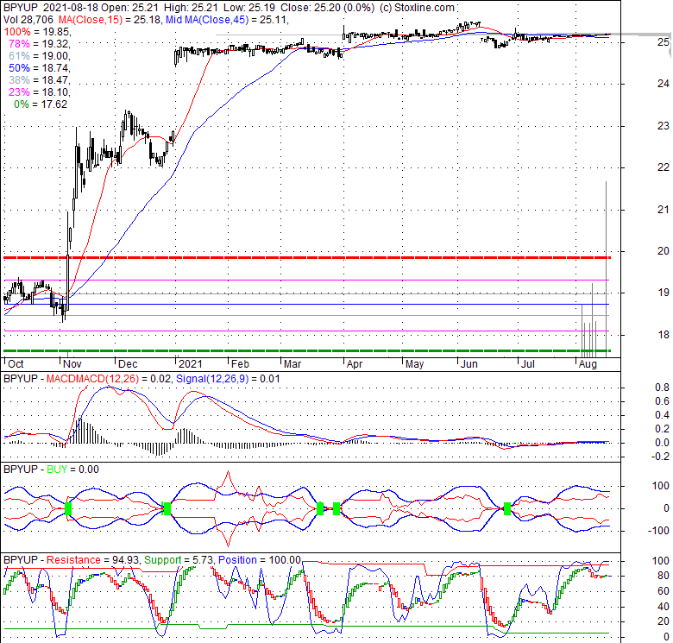Click the Jul month axis label
673x643 pixels.
(x=527, y=364)
